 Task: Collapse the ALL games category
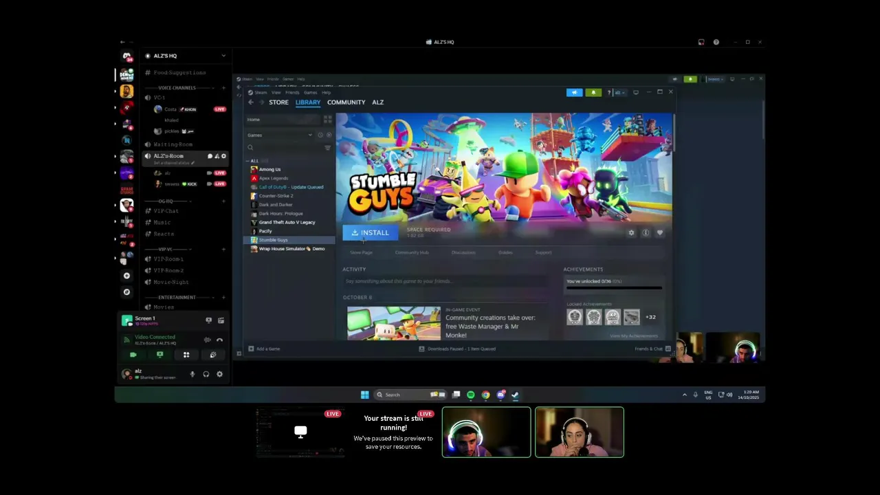point(254,161)
